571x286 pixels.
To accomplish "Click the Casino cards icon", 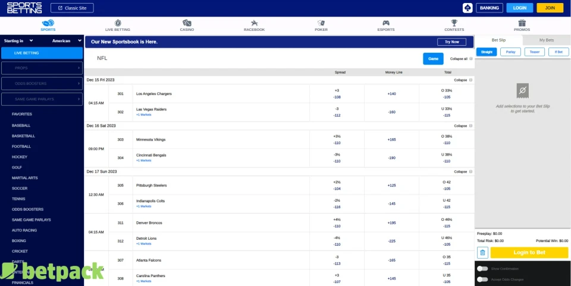I will point(187,23).
